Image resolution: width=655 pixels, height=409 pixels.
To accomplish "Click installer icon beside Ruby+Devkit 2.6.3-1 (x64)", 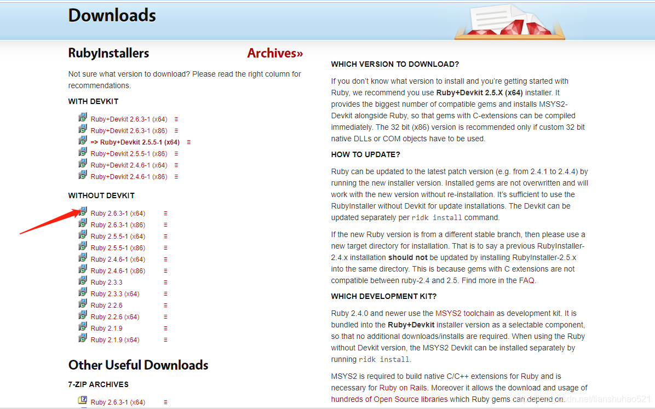I will (83, 117).
